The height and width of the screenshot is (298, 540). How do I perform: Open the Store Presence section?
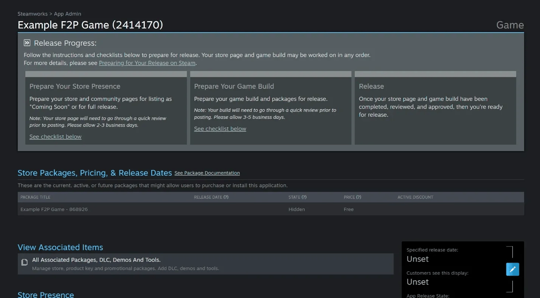[45, 295]
